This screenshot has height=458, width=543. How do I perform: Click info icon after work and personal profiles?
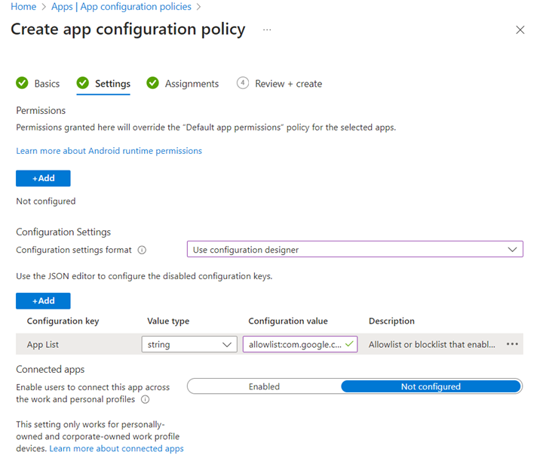point(145,399)
